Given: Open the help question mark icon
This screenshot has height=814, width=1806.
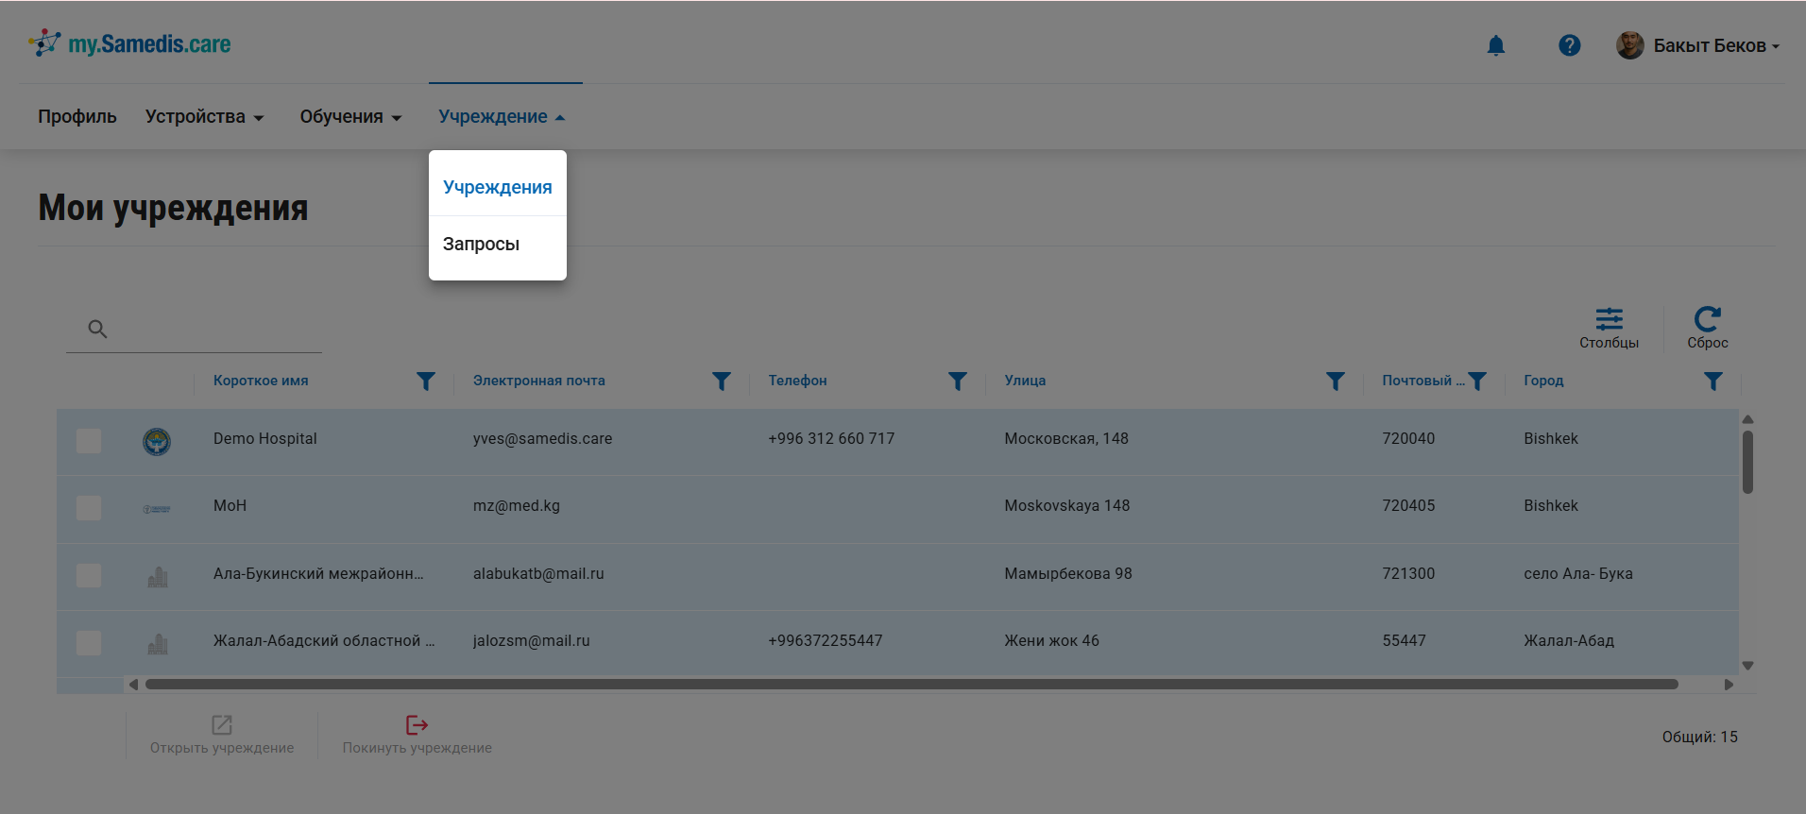Looking at the screenshot, I should 1569,45.
